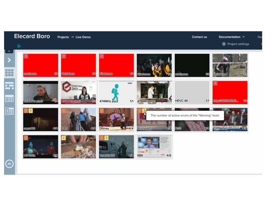The height and width of the screenshot is (204, 272).
Task: Click orange badge 1 on AmediaHD tile
Action: pyautogui.click(x=102, y=138)
